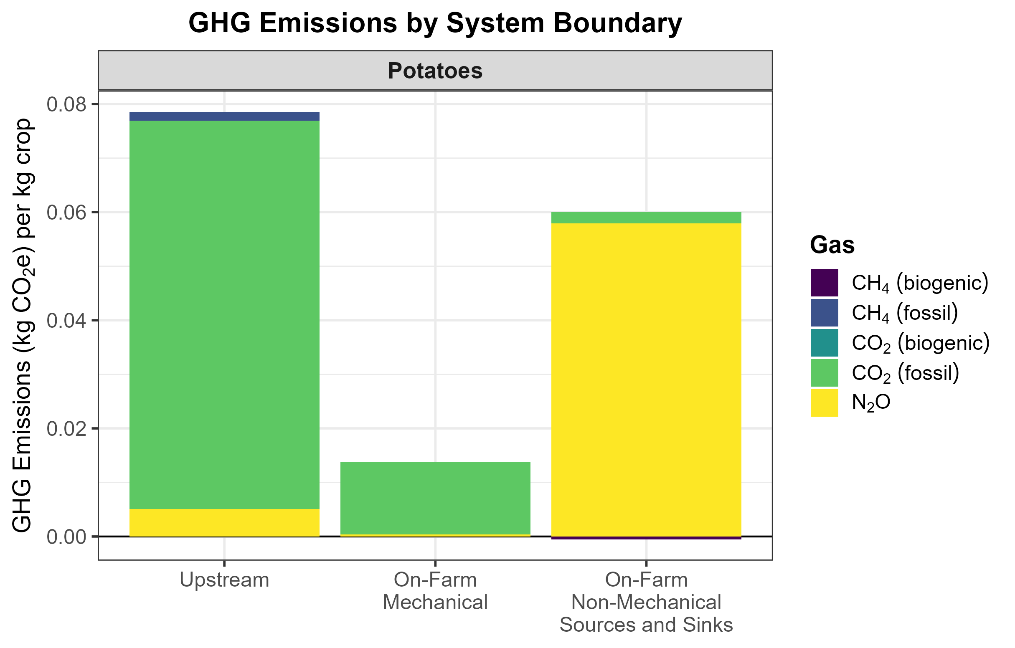
Task: Click the Upstream x-axis label
Action: [x=224, y=580]
